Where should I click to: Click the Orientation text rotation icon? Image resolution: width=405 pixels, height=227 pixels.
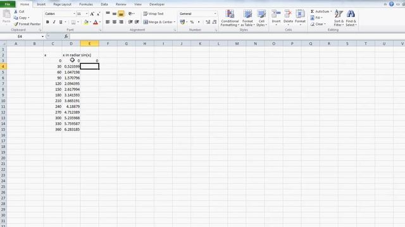(131, 14)
